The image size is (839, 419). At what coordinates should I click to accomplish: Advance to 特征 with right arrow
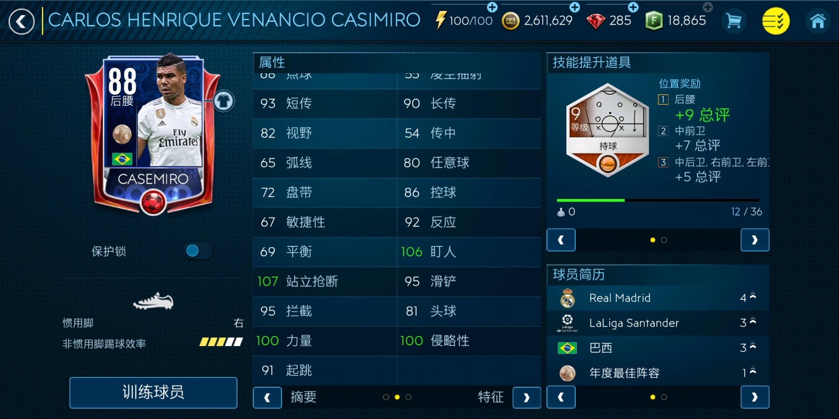[526, 398]
